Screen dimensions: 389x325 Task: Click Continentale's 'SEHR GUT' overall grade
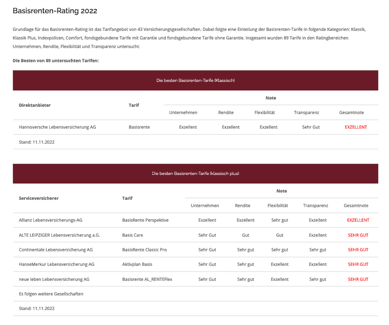pos(358,250)
